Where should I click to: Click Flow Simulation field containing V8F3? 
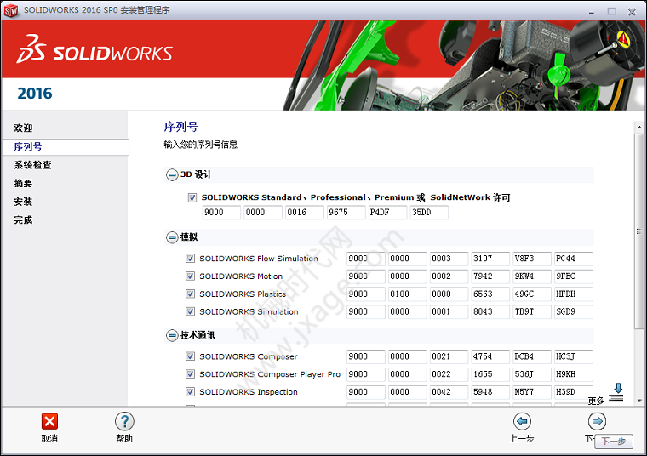[532, 259]
